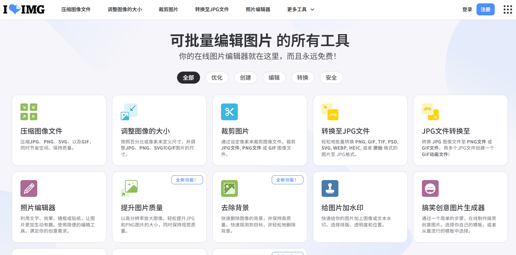The width and height of the screenshot is (516, 255).
Task: Click the 登录 login link
Action: point(467,10)
